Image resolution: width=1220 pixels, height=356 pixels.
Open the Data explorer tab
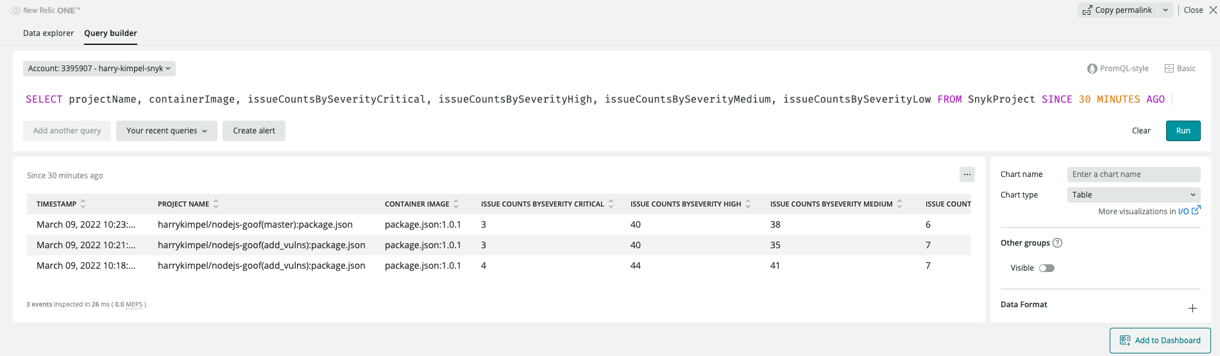pos(48,33)
